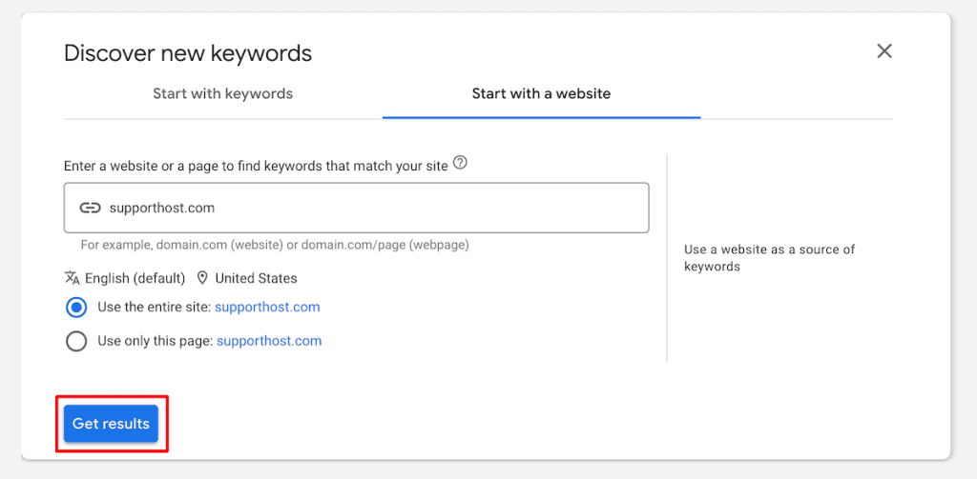This screenshot has width=977, height=479.
Task: Click the Get results button
Action: (x=111, y=424)
